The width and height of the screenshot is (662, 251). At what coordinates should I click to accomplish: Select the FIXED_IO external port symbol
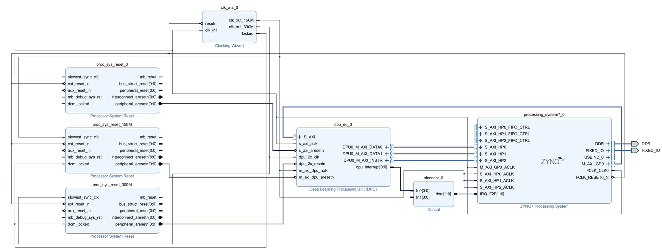coord(635,151)
